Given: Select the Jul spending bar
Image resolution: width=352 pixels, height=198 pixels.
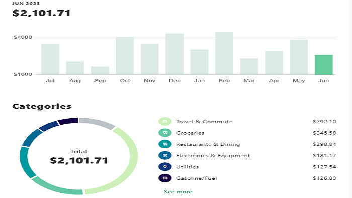Looking at the screenshot, I should (x=50, y=59).
